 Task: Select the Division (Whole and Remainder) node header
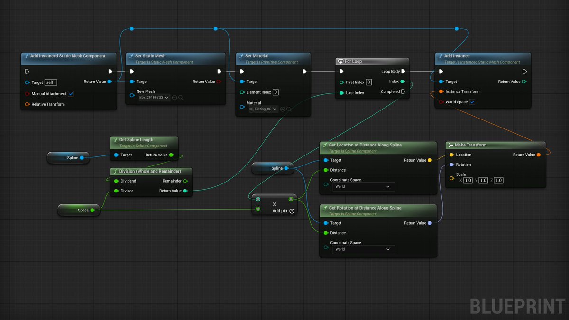pos(152,171)
